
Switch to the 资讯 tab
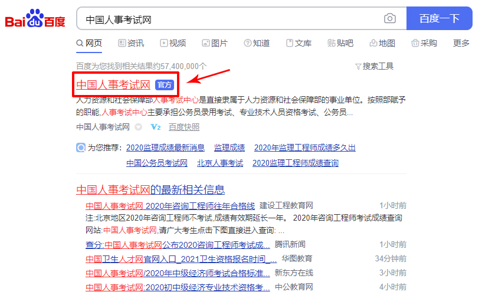131,43
